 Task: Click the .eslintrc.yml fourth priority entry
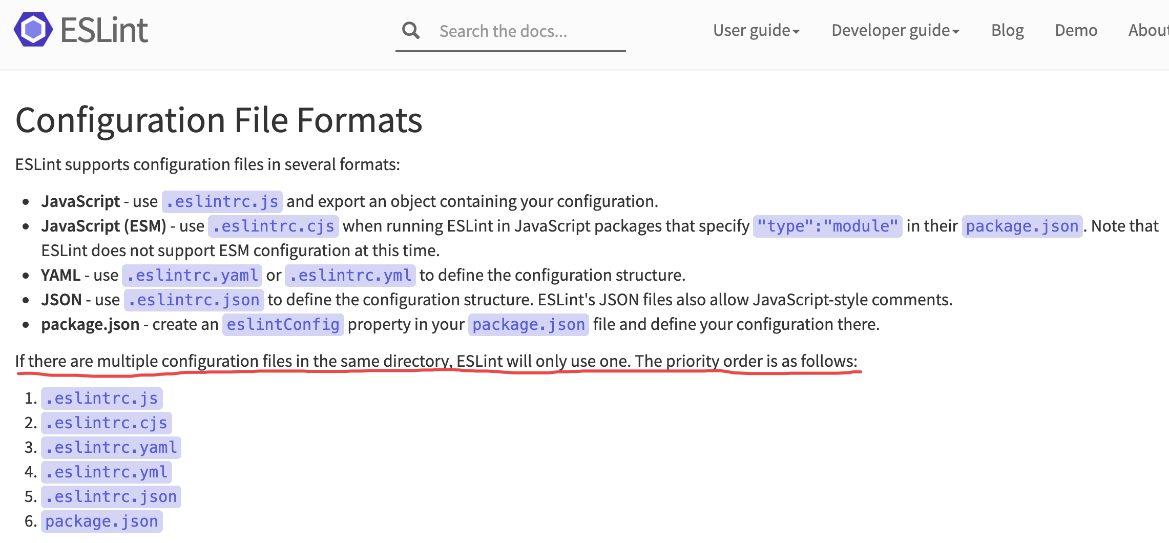pos(106,472)
